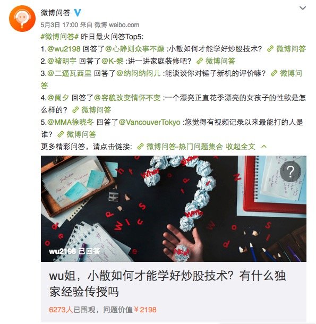Click the #微博问答# hashtag
Viewport: 316px width, 324px height.
[x=59, y=37]
